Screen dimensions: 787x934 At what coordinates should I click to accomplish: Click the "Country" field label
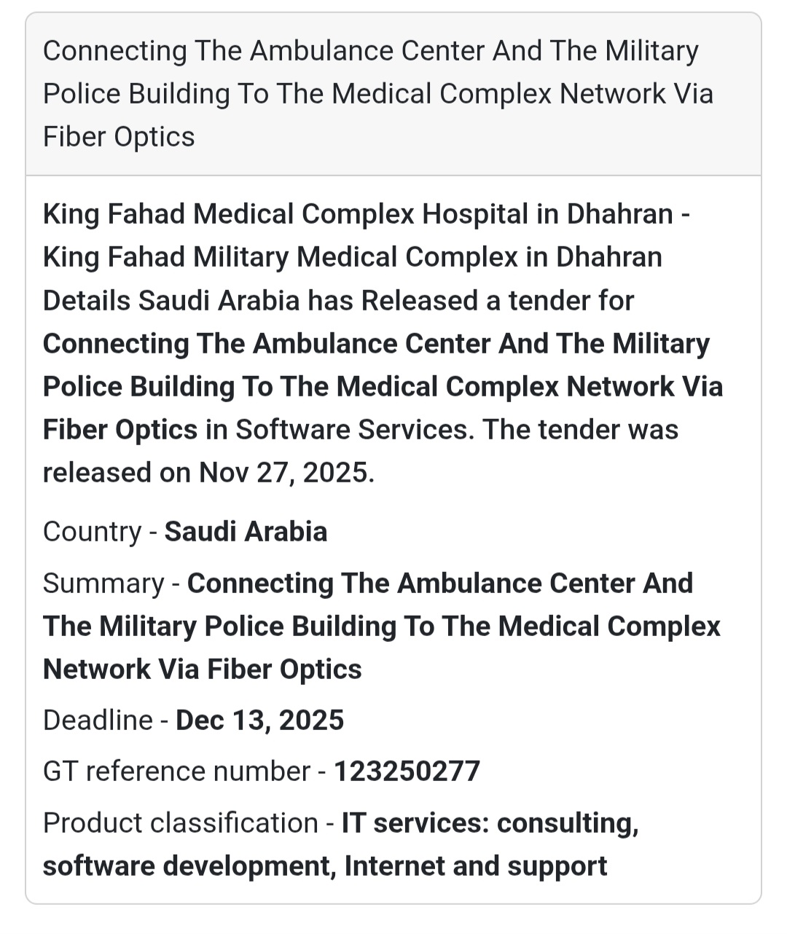[x=92, y=532]
